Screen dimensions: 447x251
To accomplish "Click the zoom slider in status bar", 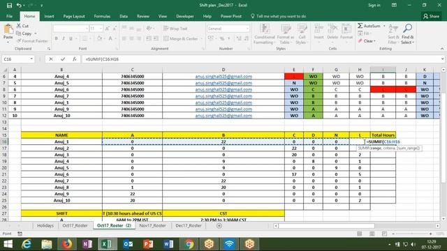I will click(x=411, y=234).
